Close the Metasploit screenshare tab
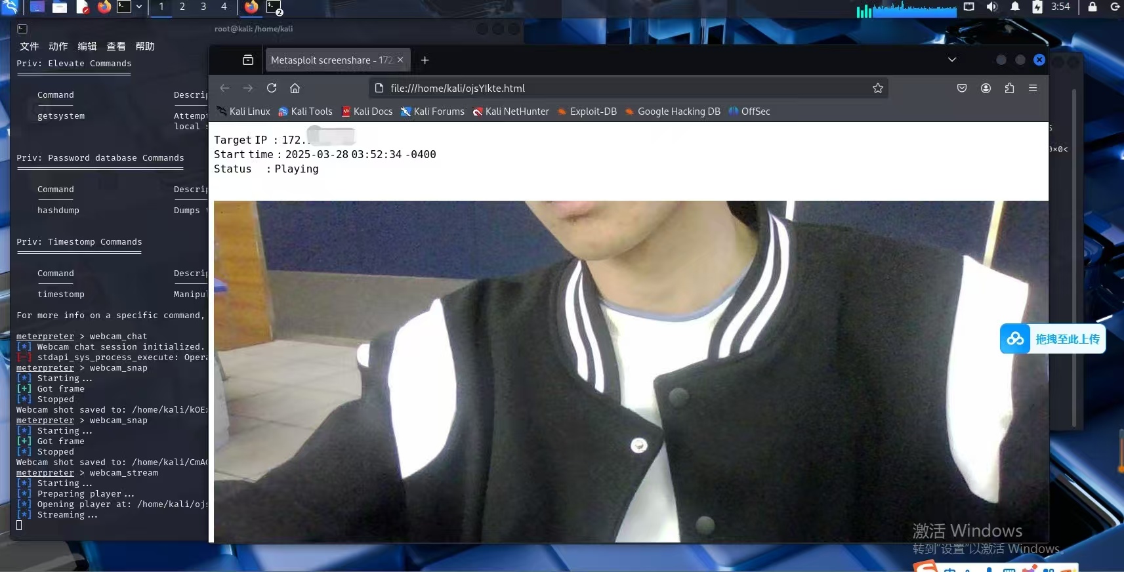Image resolution: width=1124 pixels, height=572 pixels. [x=400, y=60]
